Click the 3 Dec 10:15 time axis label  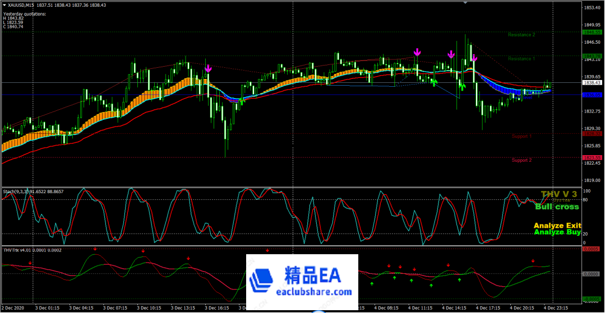149,308
